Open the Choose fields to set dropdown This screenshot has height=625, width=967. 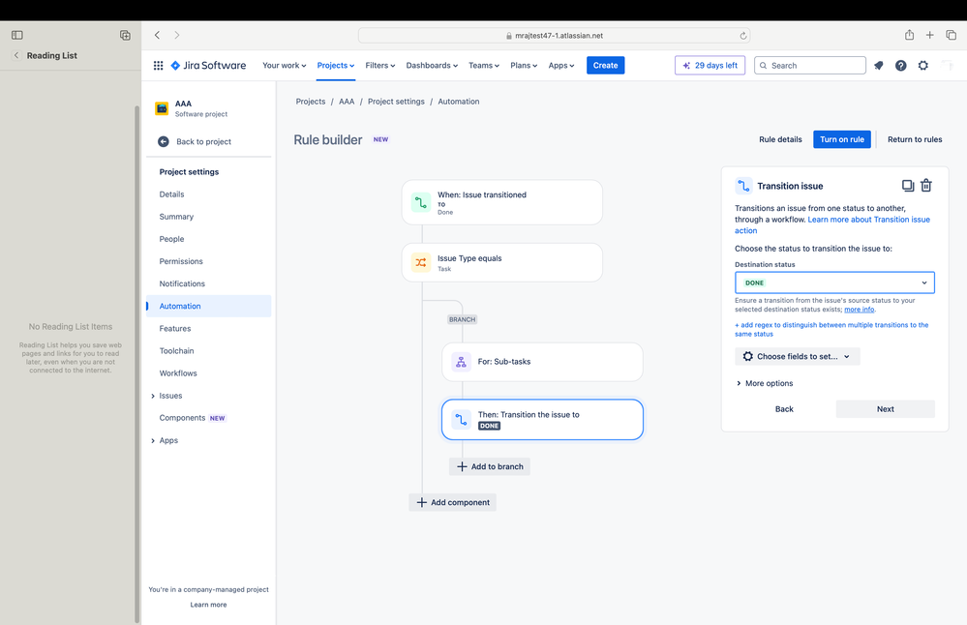797,356
